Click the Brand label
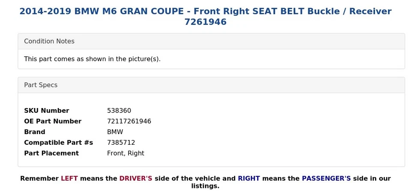 (x=35, y=132)
